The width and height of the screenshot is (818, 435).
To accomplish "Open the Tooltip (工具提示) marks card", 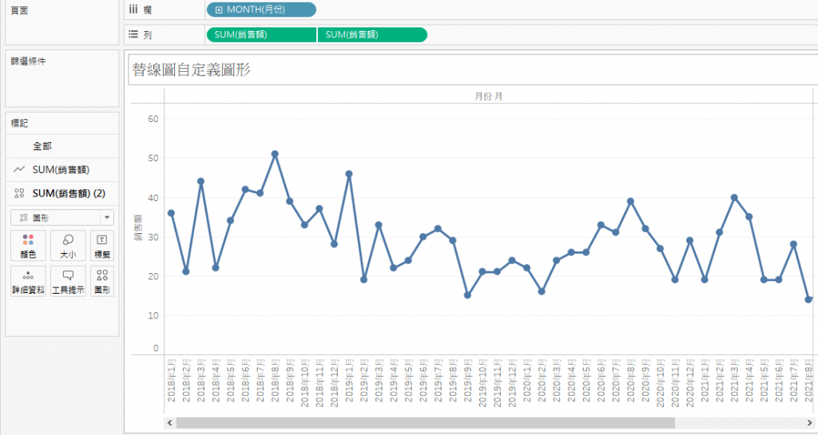I will pyautogui.click(x=68, y=281).
